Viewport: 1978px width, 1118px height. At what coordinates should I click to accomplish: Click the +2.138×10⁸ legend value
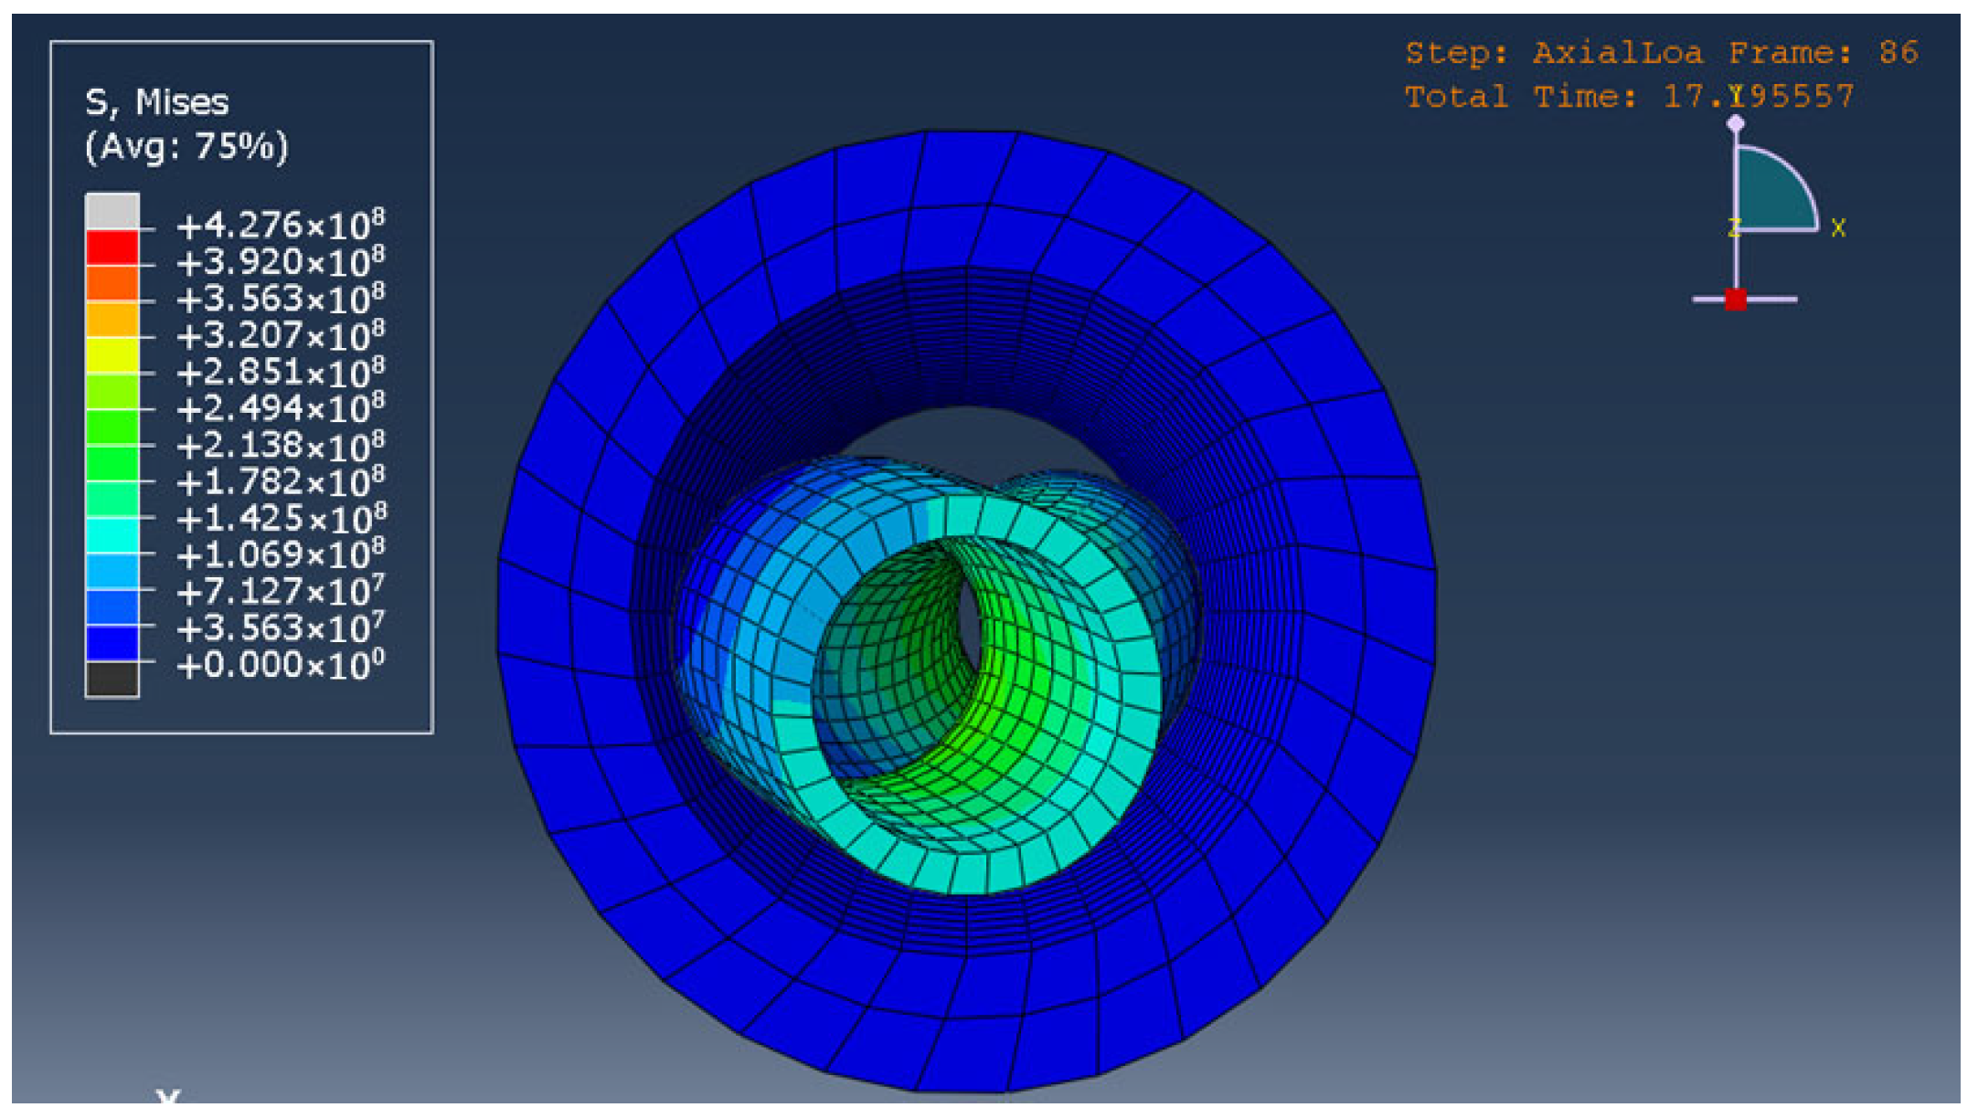280,446
